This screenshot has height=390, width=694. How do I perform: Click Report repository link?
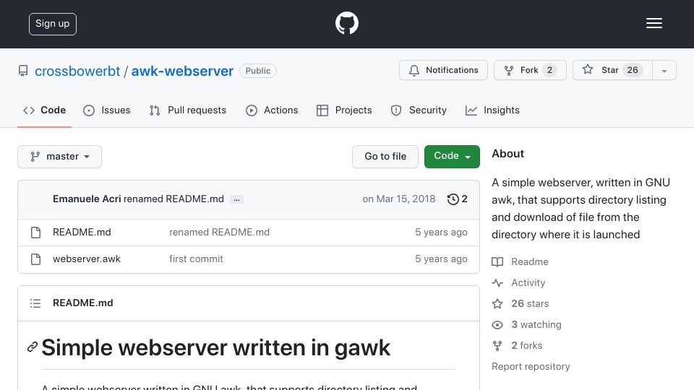coord(531,367)
